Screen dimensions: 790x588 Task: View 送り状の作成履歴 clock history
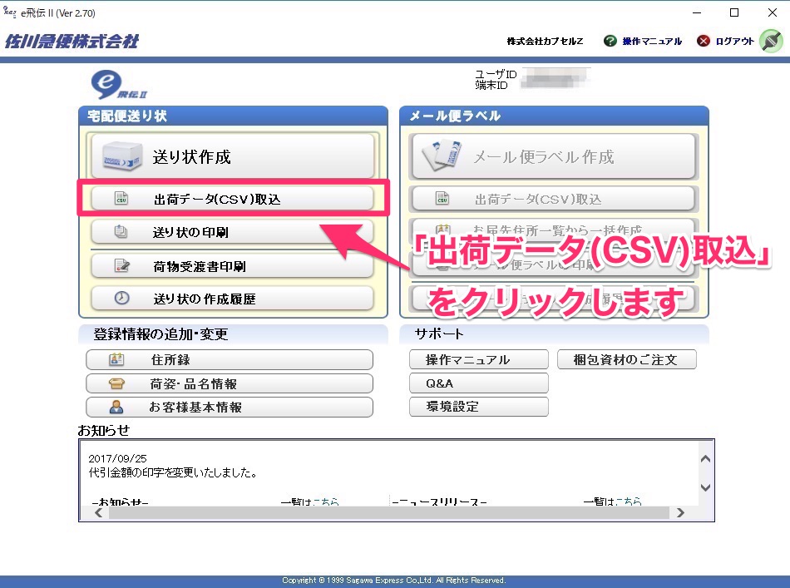[232, 299]
